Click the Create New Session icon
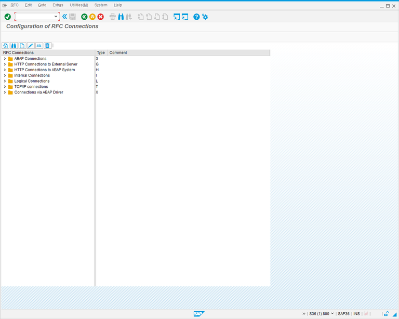Viewport: 399px width, 319px height. (x=177, y=17)
